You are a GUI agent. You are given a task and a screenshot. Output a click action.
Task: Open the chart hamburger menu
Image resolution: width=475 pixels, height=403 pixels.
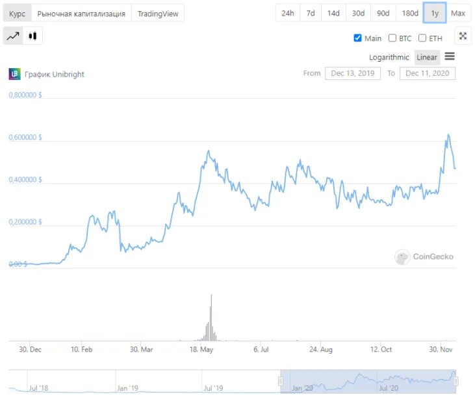450,56
